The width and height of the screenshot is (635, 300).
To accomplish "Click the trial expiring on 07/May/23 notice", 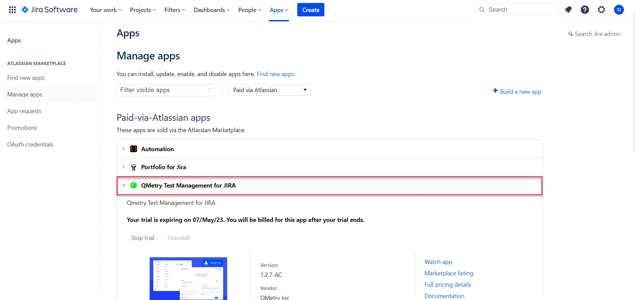I will tap(246, 220).
